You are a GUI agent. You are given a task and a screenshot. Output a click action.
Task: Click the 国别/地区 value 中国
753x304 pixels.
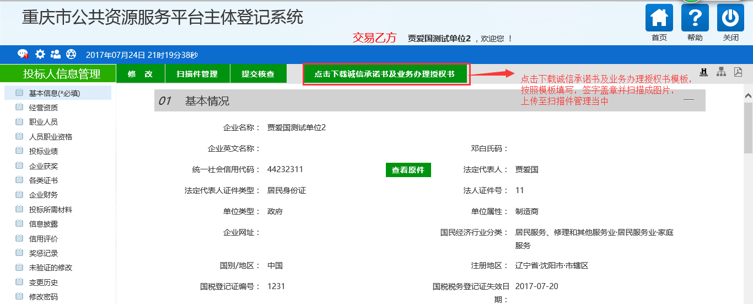point(275,265)
